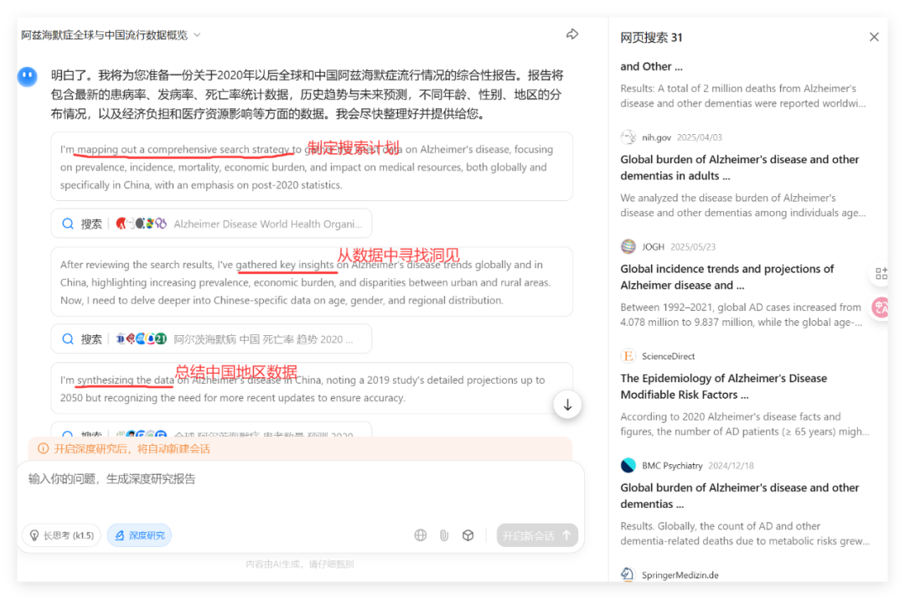Screen dimensions: 905x599
Task: Click the SpringerMedizin.de source favicon
Action: [628, 574]
